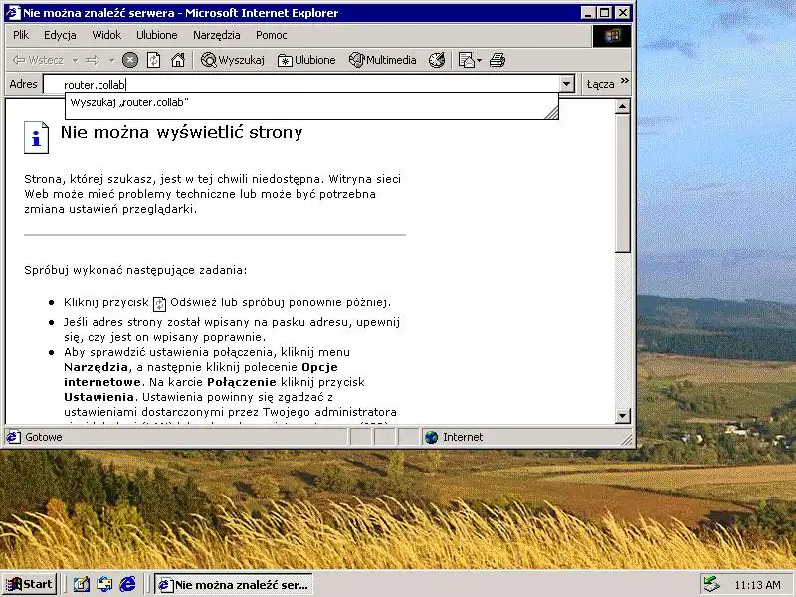This screenshot has width=796, height=597.
Task: Click the bold 'Ustawienia' text
Action: 99,397
